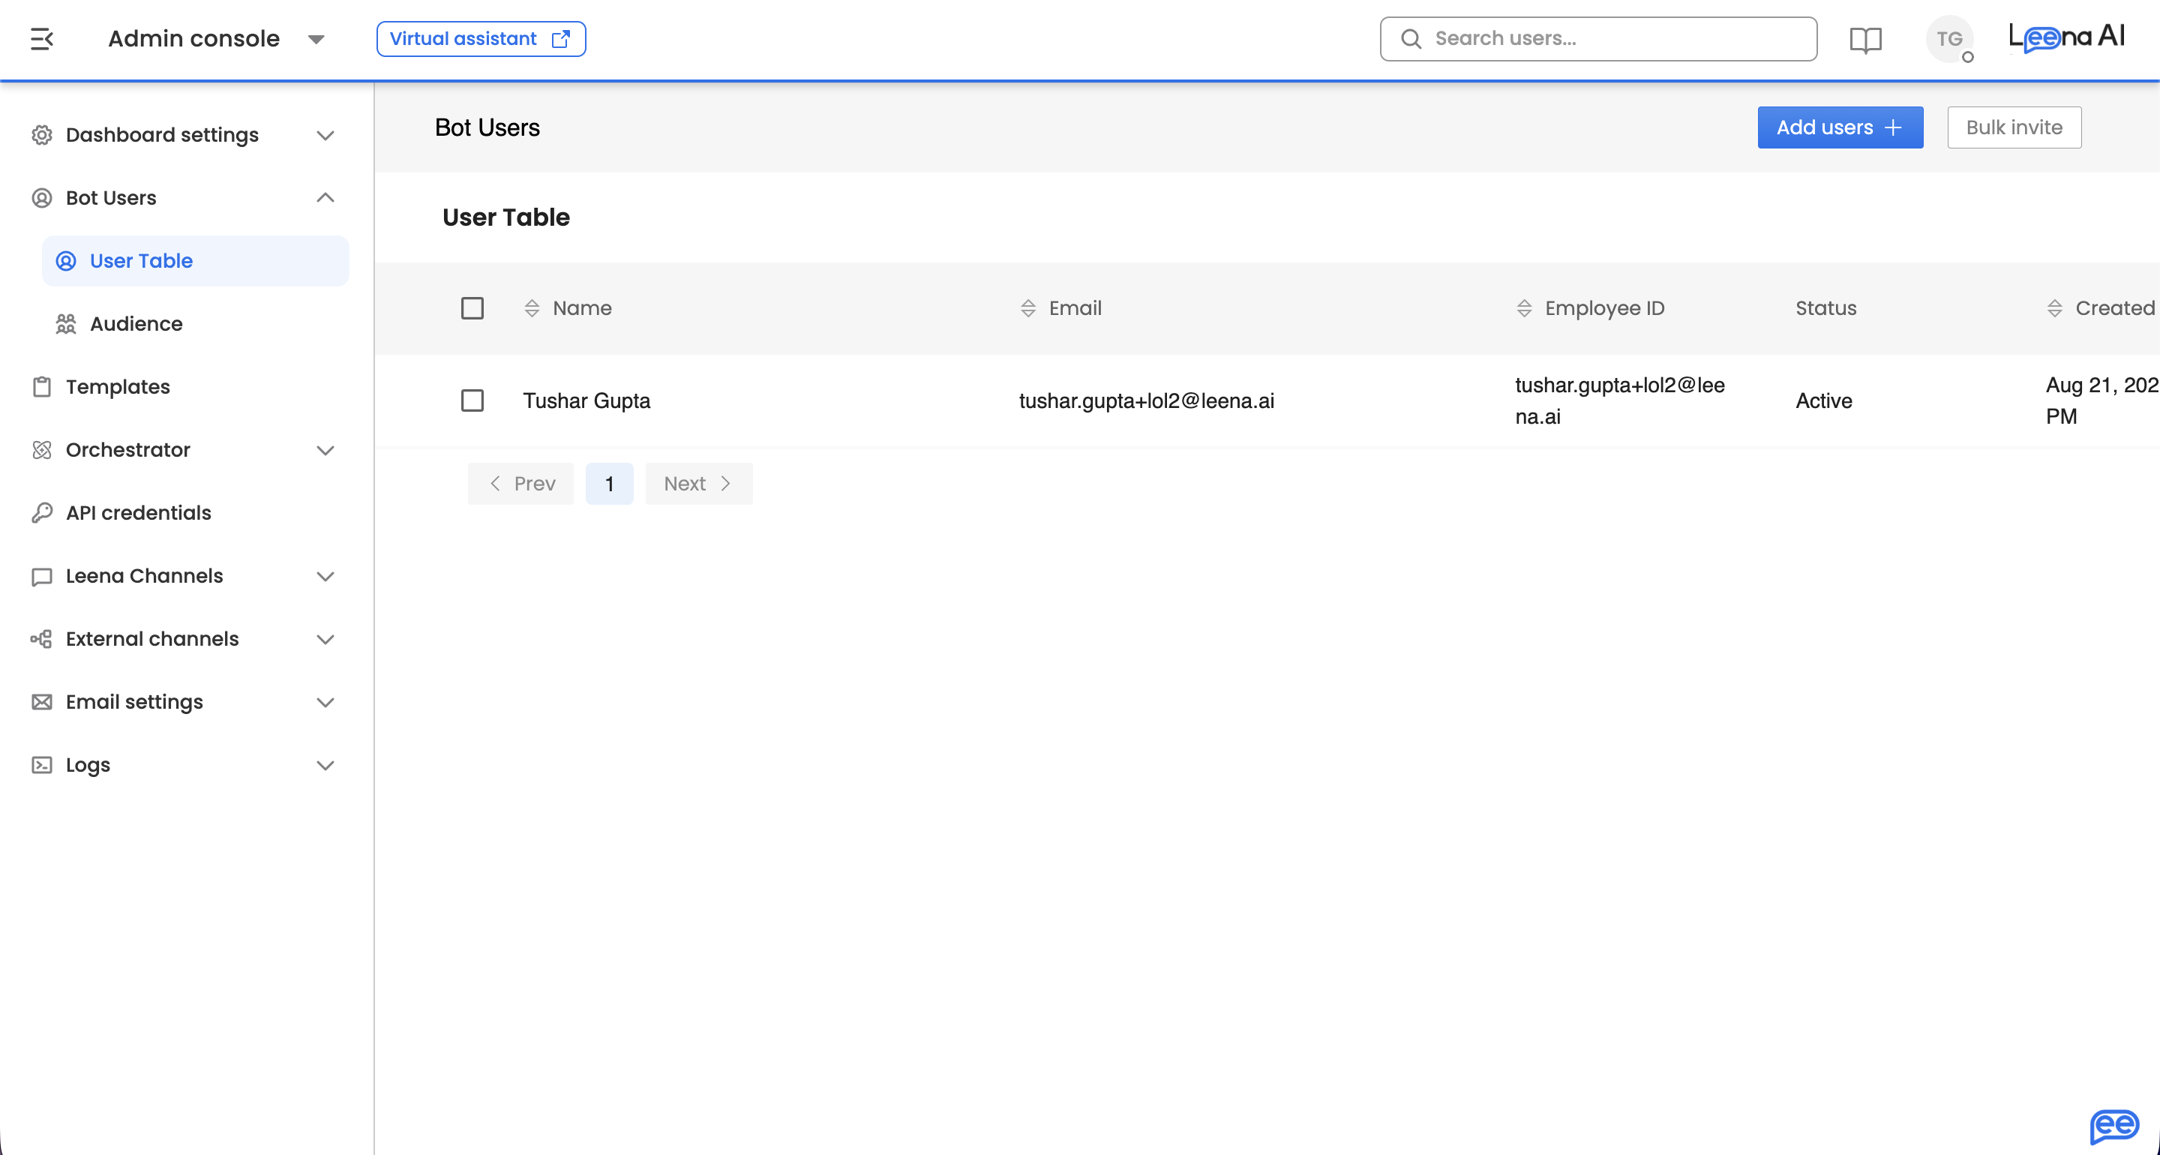Expand Dashboard settings chevron
This screenshot has height=1155, width=2160.
(x=325, y=135)
